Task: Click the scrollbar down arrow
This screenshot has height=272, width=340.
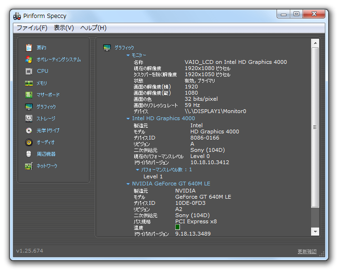Action: click(315, 231)
